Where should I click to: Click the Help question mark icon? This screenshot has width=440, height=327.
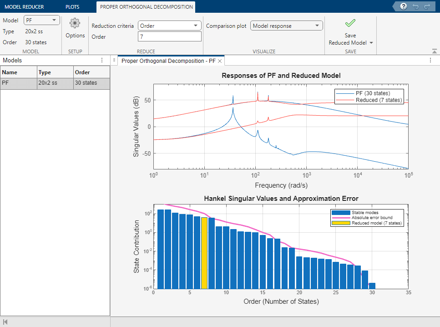pyautogui.click(x=405, y=6)
